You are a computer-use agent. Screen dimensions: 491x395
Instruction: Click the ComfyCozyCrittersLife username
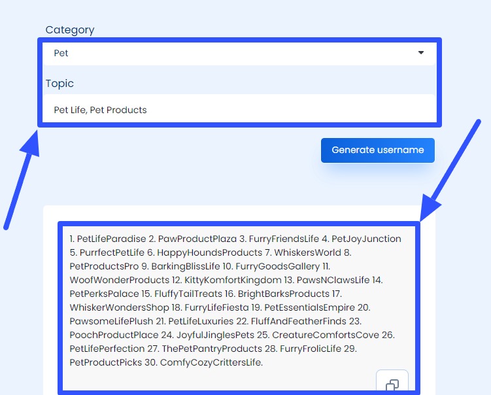[x=211, y=362]
